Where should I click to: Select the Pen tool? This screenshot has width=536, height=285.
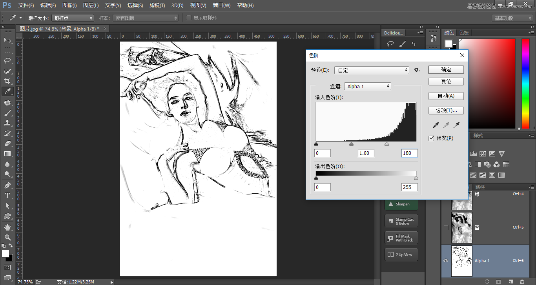coord(7,185)
